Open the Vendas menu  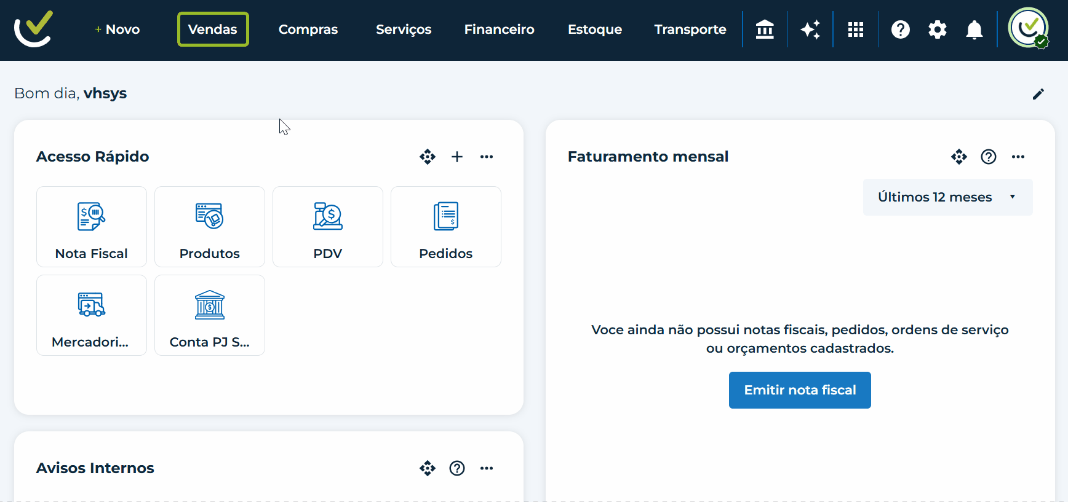[x=213, y=29]
